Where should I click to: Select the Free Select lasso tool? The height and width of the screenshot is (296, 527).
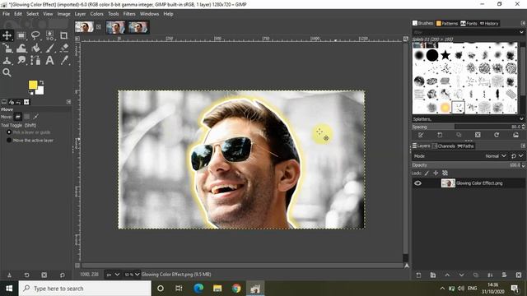tap(35, 35)
